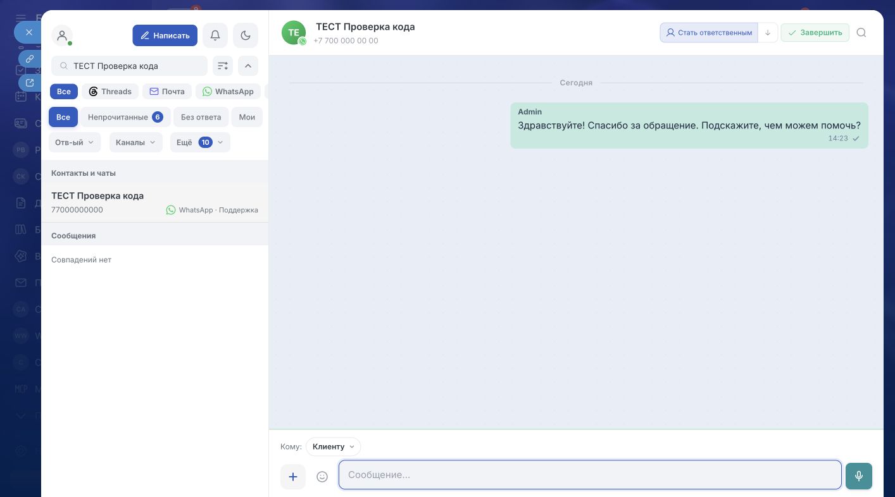Click the TE contact avatar in header

(x=294, y=33)
